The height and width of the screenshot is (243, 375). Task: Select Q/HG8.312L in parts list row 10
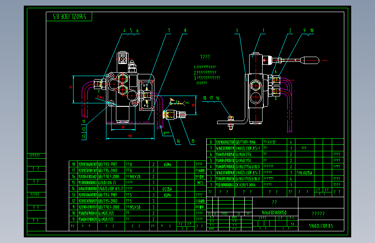pos(106,213)
